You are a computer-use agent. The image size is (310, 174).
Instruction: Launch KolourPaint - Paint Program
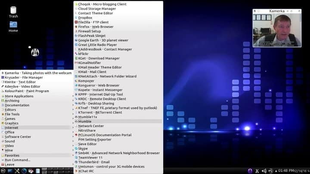click(x=37, y=91)
